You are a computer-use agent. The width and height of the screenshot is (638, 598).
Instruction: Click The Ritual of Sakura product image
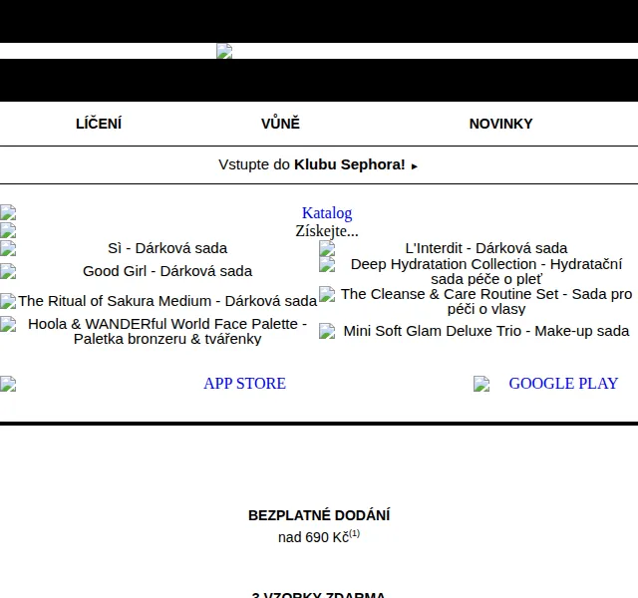tap(8, 301)
